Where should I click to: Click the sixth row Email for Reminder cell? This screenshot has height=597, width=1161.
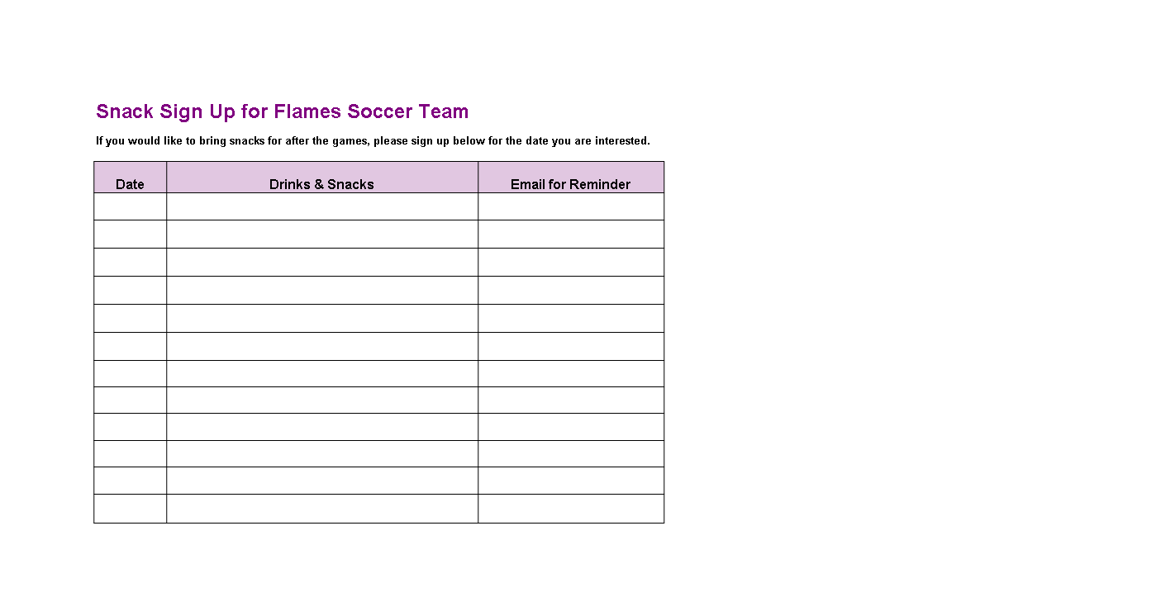[x=571, y=347]
